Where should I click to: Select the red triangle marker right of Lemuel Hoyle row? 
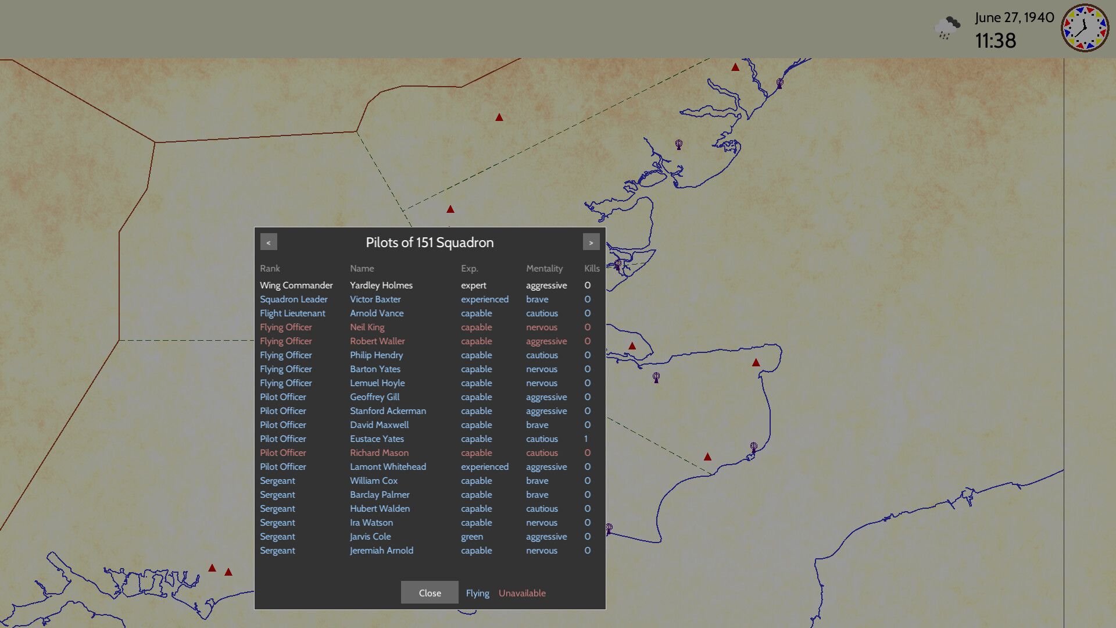tap(632, 346)
